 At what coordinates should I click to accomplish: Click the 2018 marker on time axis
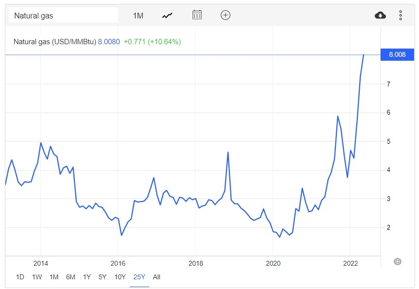tap(195, 263)
